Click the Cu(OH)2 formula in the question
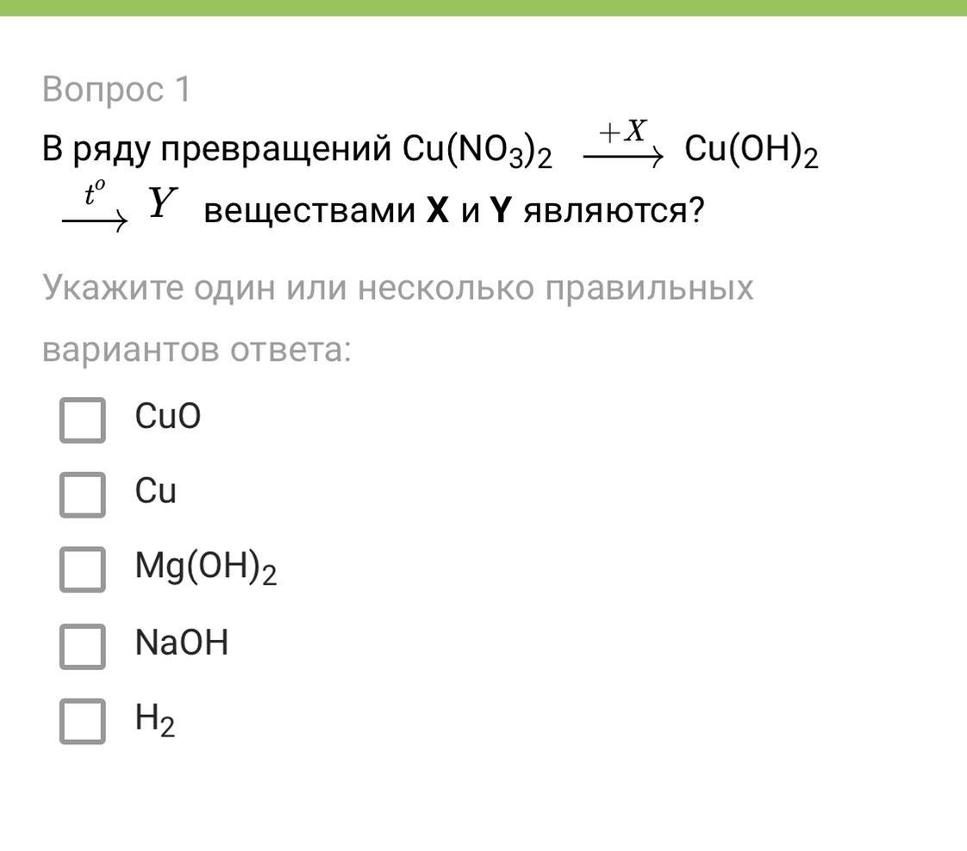Image resolution: width=967 pixels, height=851 pixels. click(x=751, y=151)
